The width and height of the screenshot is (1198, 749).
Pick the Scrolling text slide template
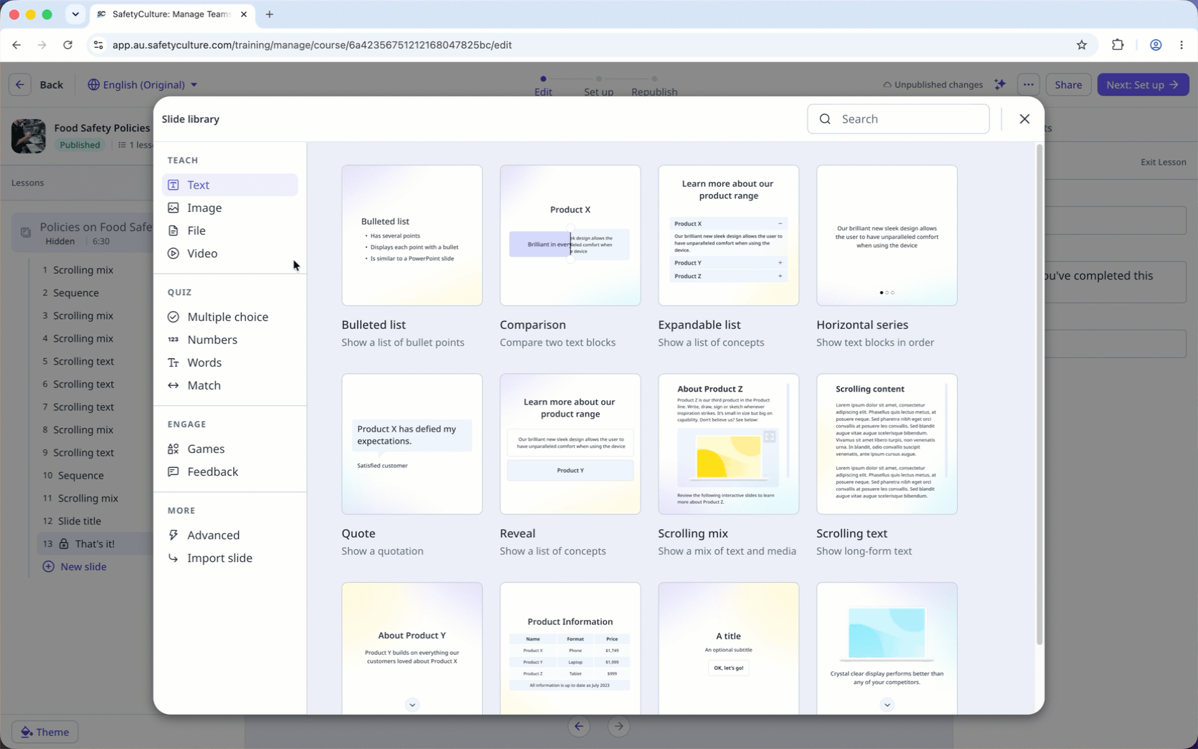886,444
